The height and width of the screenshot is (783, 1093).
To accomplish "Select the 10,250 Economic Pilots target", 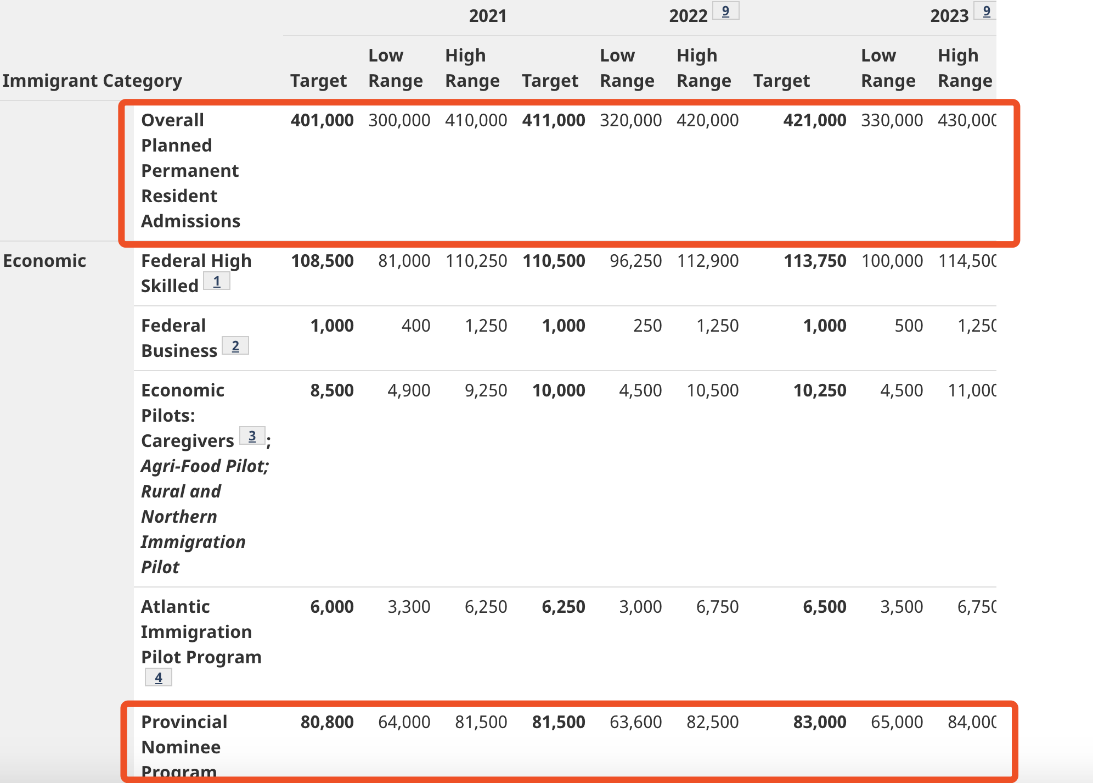I will 820,390.
